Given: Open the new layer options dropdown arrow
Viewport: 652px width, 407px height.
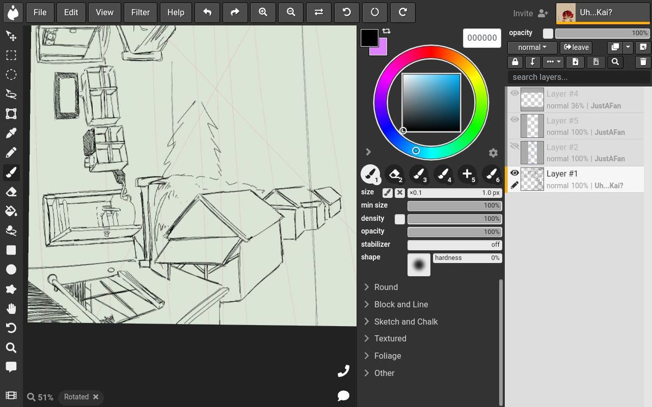Looking at the screenshot, I should pyautogui.click(x=628, y=47).
